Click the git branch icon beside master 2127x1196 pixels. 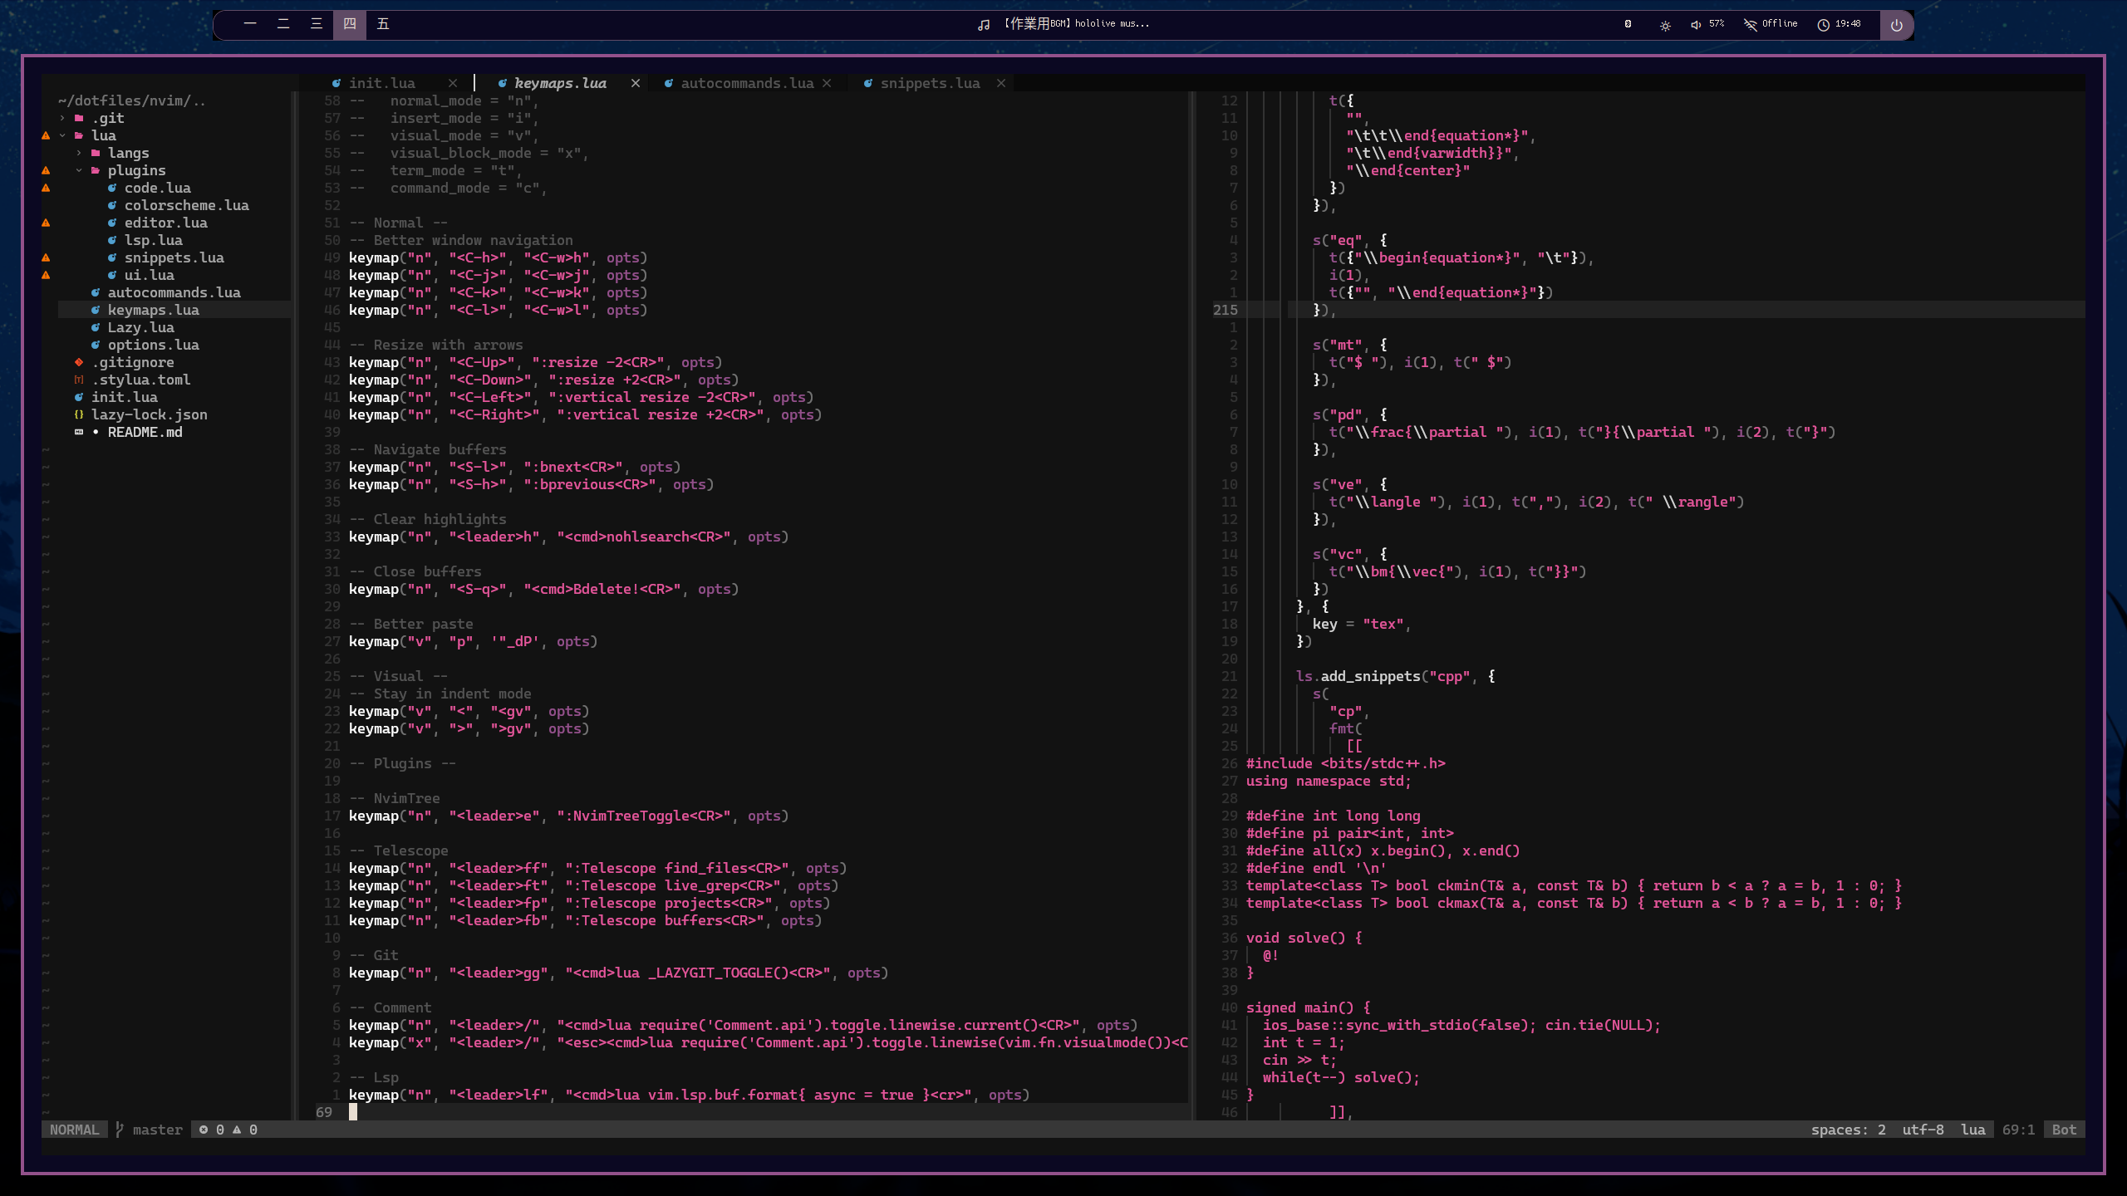point(120,1130)
